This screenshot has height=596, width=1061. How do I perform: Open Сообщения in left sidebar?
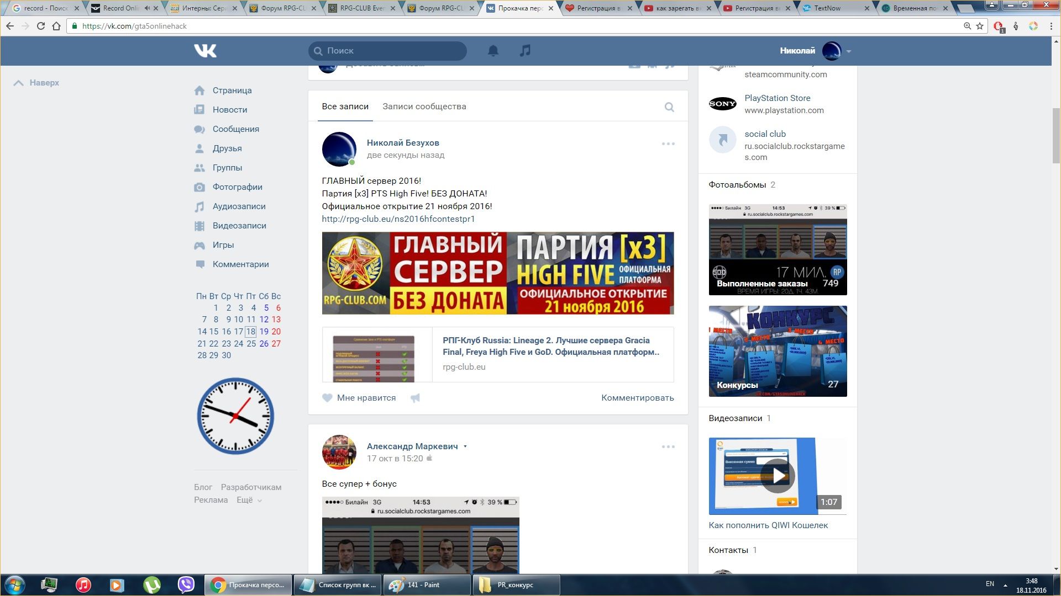[235, 129]
